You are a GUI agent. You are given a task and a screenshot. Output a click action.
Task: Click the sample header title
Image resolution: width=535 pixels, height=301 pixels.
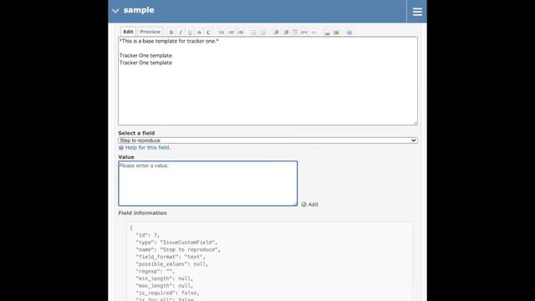139,10
